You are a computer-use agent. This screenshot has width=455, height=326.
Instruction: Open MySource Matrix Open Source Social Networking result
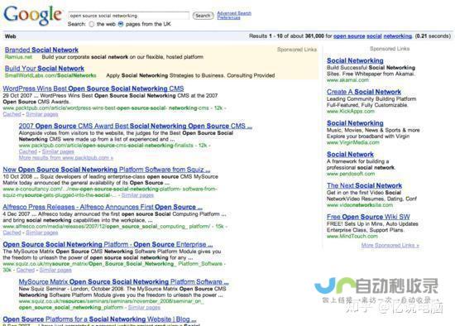[123, 282]
